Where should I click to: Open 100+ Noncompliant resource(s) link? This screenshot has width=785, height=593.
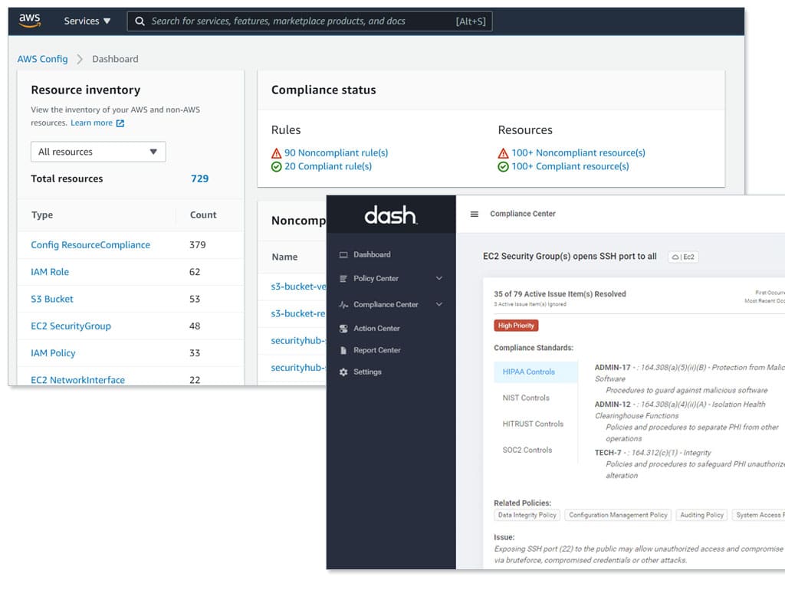coord(578,152)
